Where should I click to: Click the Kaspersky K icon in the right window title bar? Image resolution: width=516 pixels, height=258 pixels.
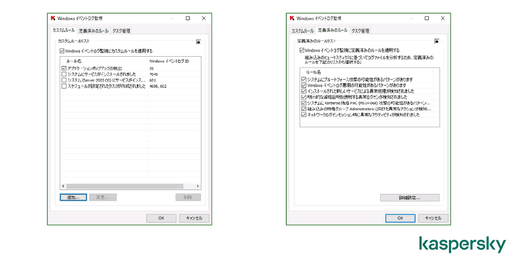(292, 18)
